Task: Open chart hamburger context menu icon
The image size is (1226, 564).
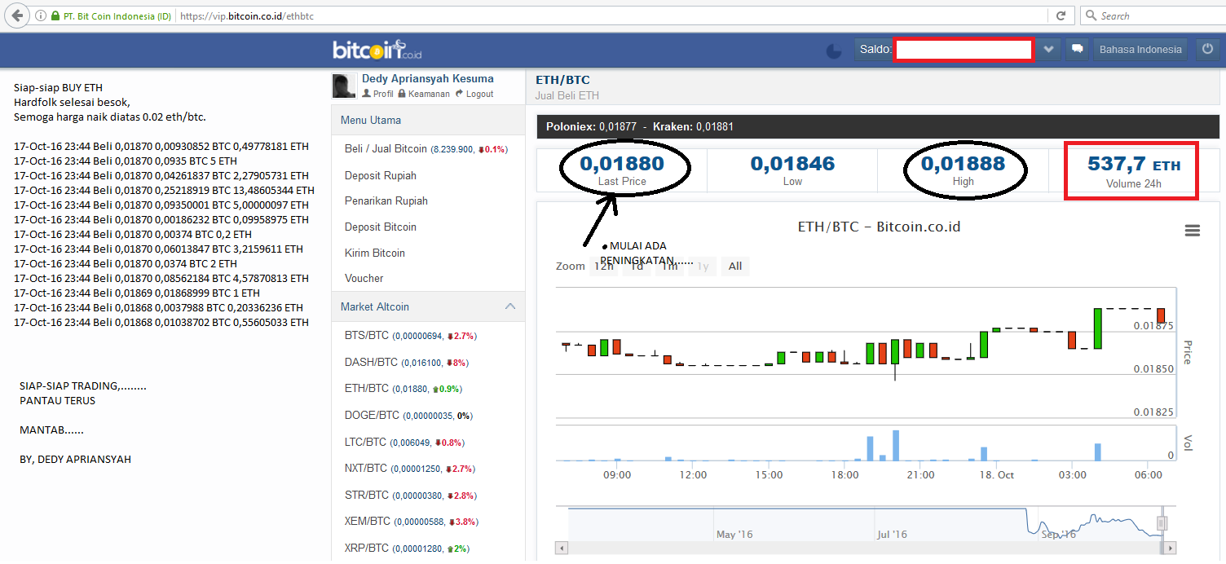Action: click(1192, 231)
